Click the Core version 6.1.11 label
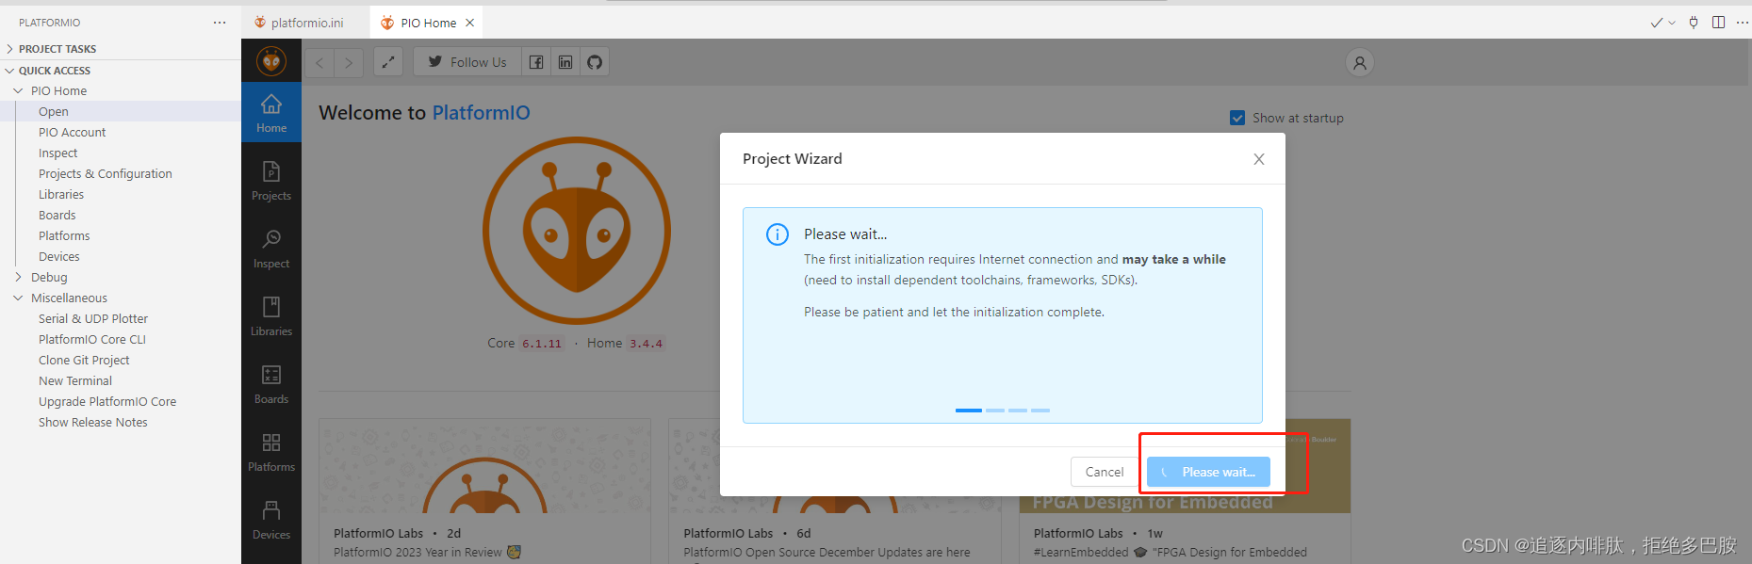 [541, 344]
